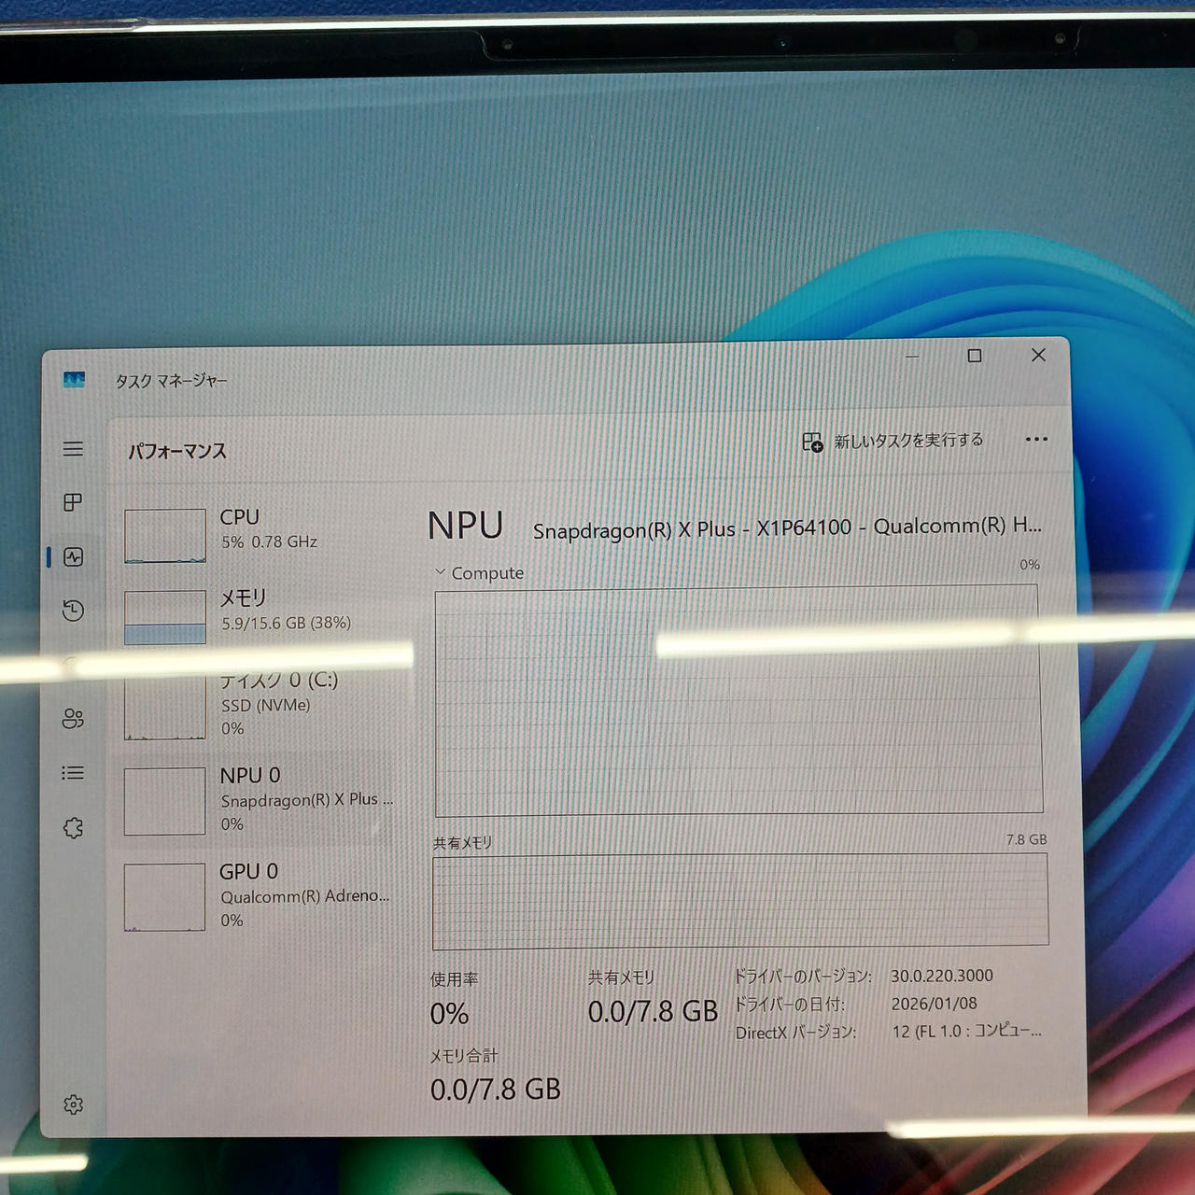Click the driver date 2026/01/08

tap(935, 1004)
